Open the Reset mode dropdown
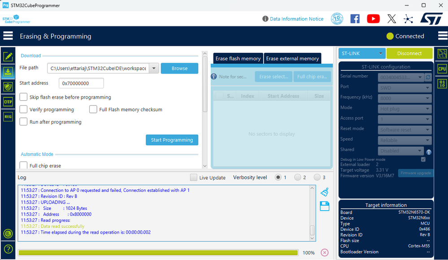The height and width of the screenshot is (260, 448). (405, 130)
